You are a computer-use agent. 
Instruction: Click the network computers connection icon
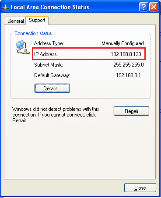(23, 47)
